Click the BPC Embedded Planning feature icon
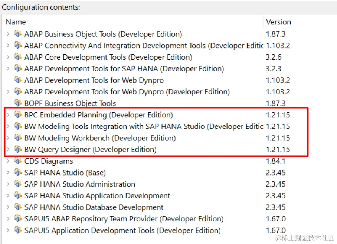The height and width of the screenshot is (244, 337). 17,115
